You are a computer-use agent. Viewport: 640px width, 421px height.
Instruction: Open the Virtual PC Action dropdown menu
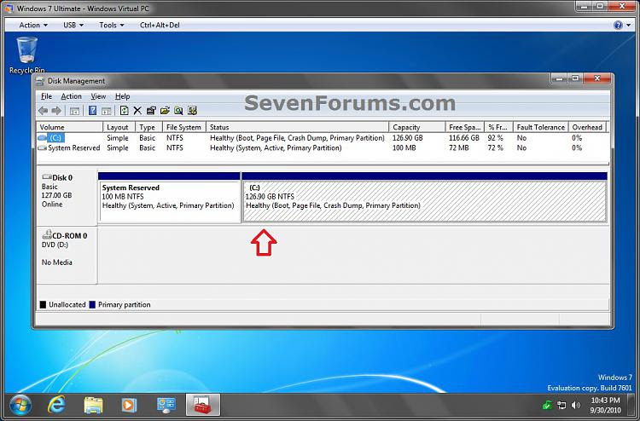(33, 26)
